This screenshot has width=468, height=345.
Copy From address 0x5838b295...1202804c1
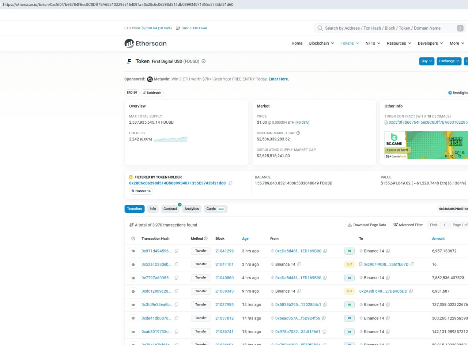pyautogui.click(x=325, y=304)
